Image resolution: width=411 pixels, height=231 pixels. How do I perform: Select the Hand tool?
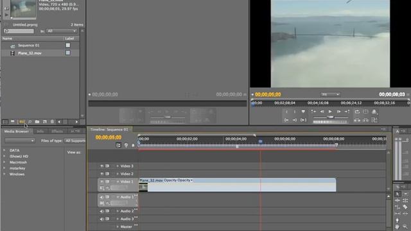pyautogui.click(x=398, y=227)
